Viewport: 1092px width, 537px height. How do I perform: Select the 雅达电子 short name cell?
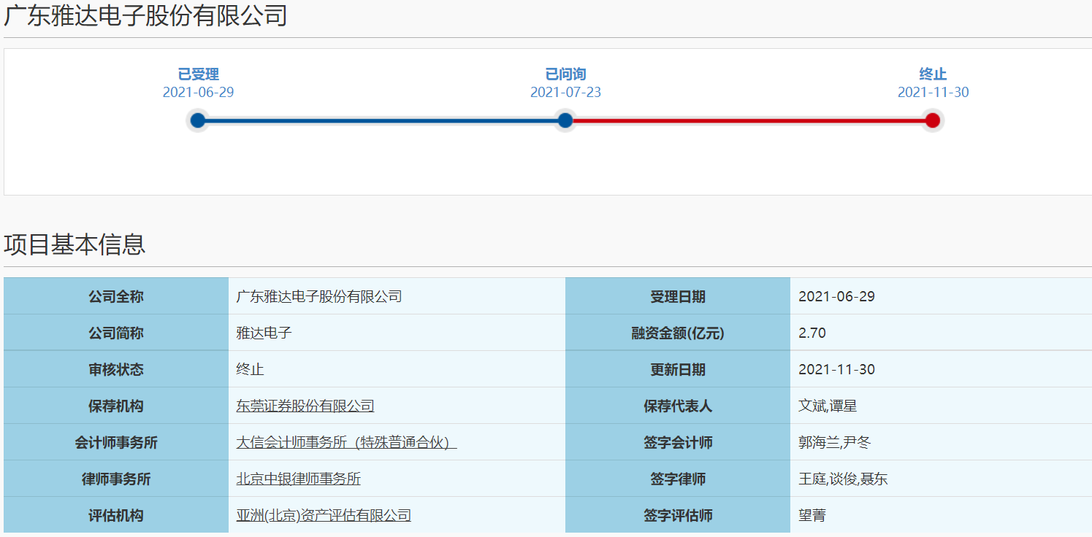[x=397, y=333]
